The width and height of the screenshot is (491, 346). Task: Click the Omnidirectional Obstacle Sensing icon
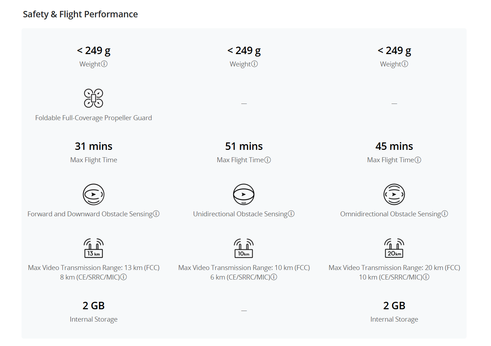point(394,194)
